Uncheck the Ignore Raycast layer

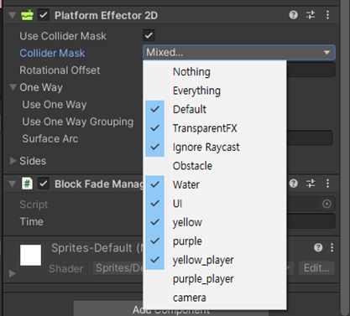(215, 147)
